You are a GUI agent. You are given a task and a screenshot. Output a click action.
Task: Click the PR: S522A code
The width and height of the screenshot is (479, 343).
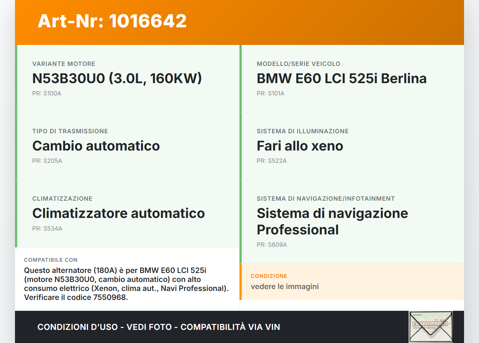271,161
